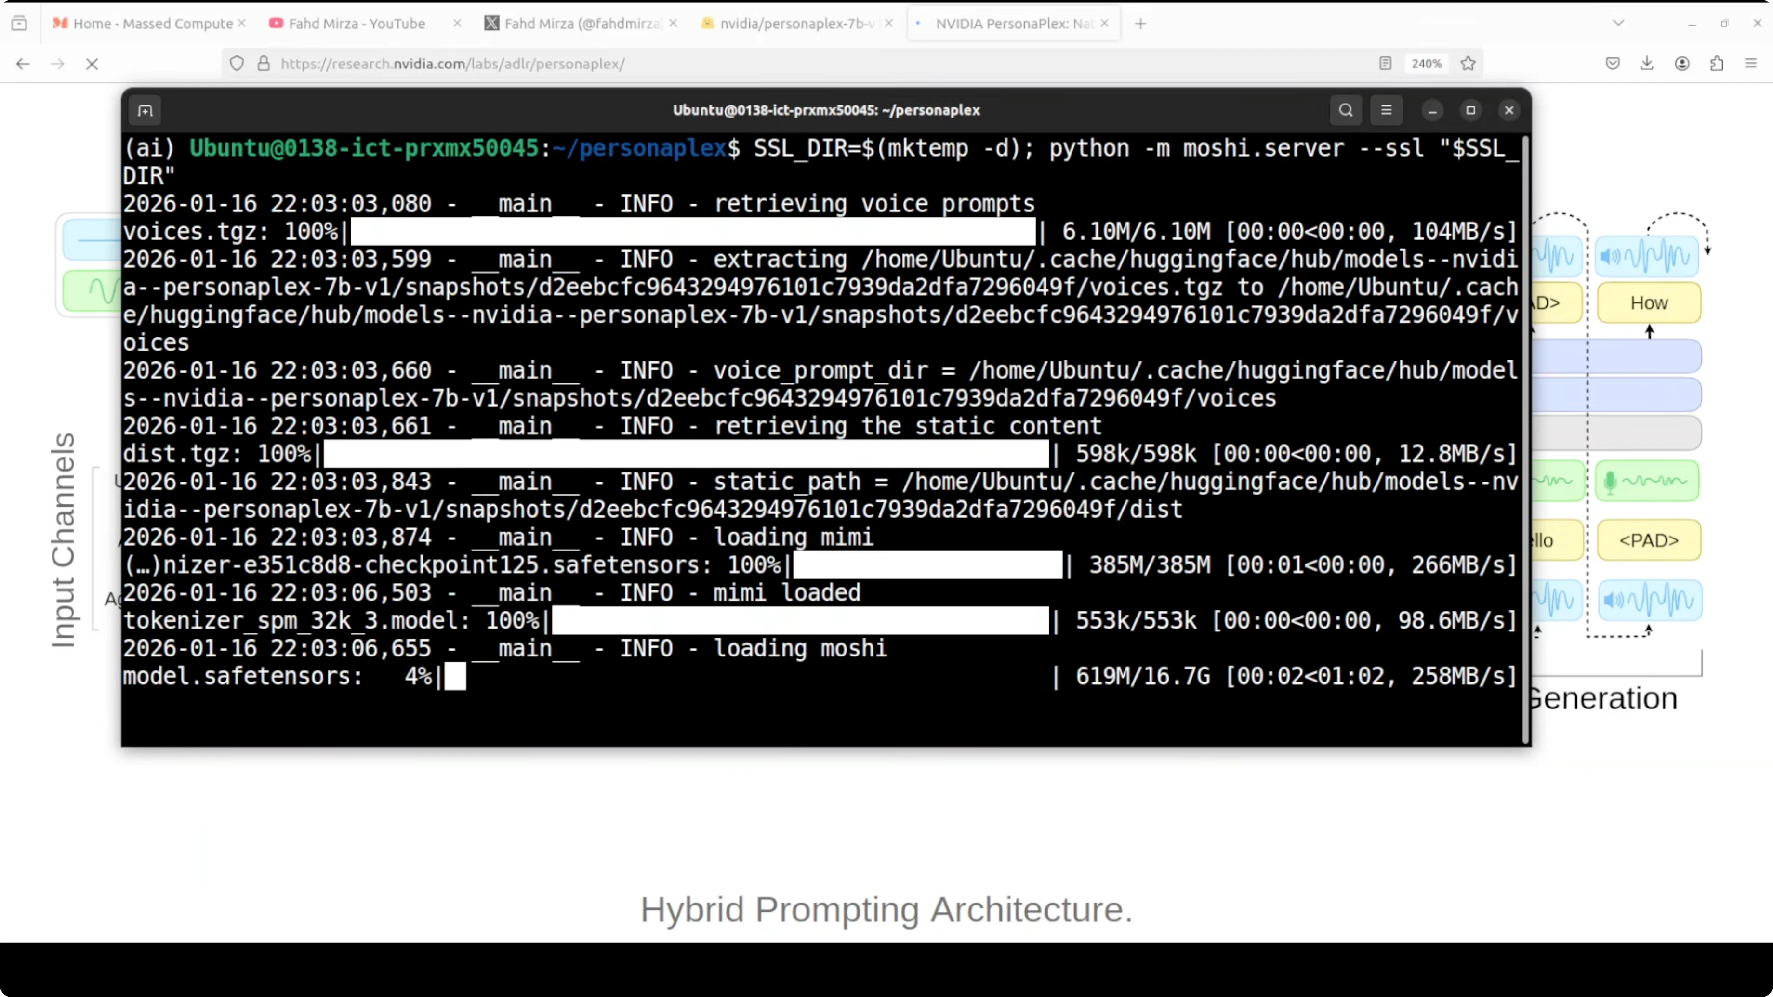This screenshot has width=1773, height=997.
Task: Save page to Pocket icon
Action: [1613, 64]
